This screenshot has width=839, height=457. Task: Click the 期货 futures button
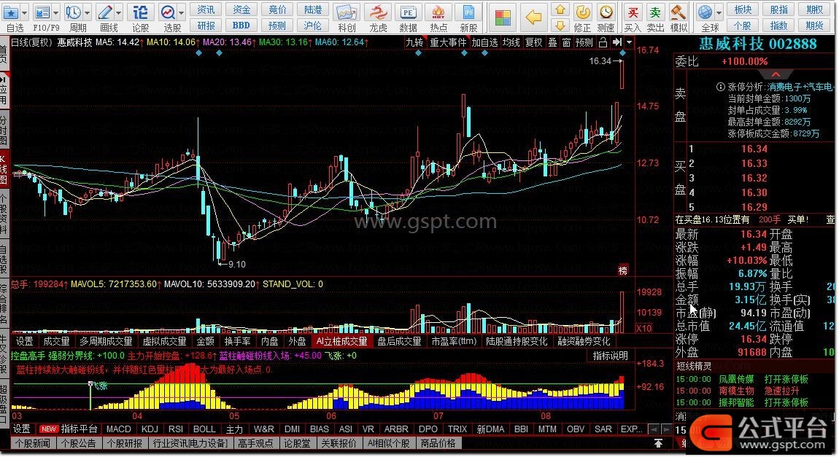click(x=814, y=25)
